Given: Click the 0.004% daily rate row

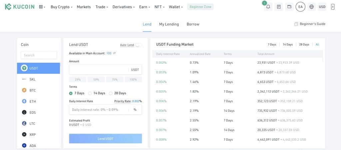Looking at the screenshot, I should [238, 82].
